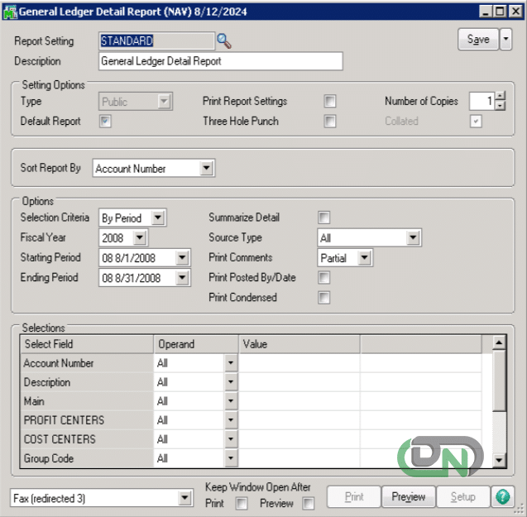This screenshot has height=517, width=527.
Task: Open COST CENTERS operand dropdown
Action: click(x=231, y=439)
